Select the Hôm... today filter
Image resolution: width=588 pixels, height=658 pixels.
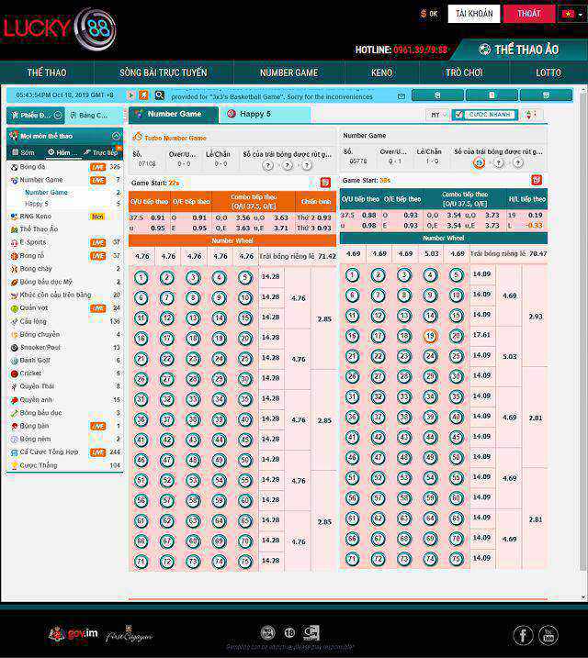(x=63, y=152)
